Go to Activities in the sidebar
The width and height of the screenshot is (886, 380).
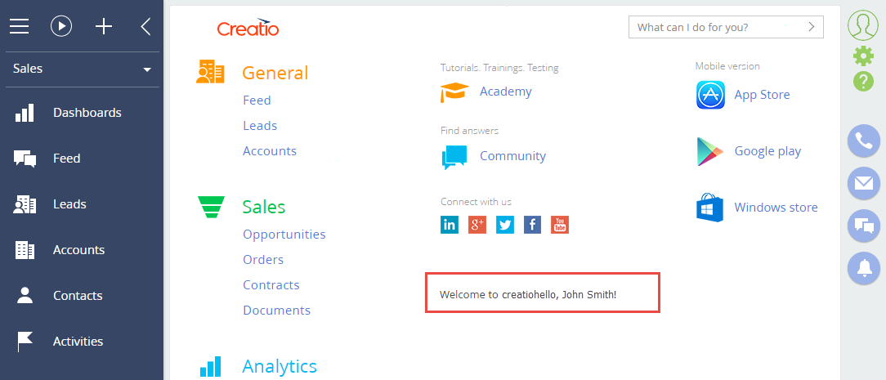click(78, 342)
